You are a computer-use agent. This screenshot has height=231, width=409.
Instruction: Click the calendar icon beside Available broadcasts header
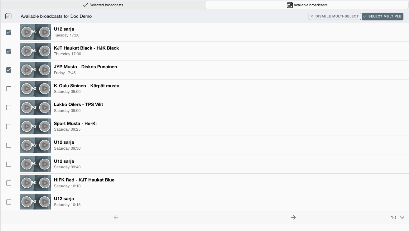tap(8, 16)
